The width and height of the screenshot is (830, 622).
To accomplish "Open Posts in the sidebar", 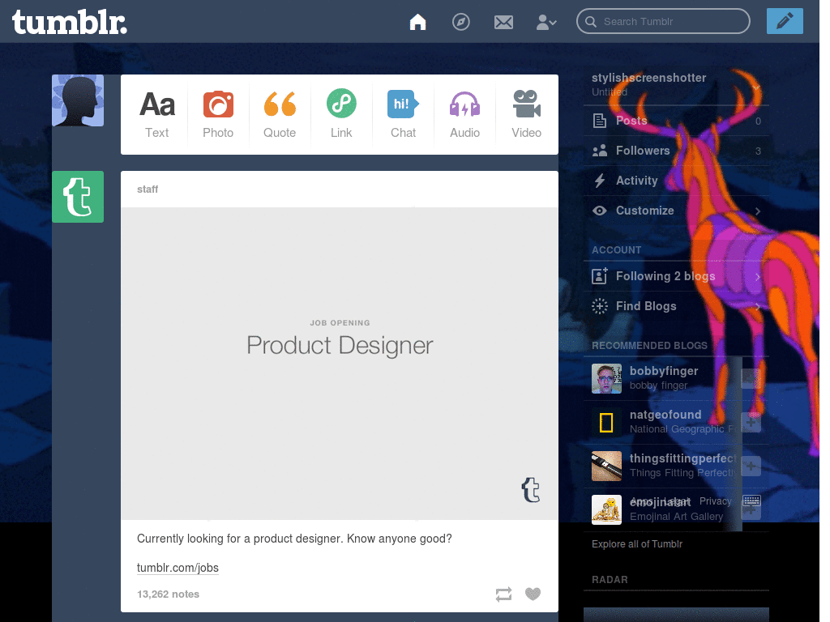I will tap(676, 121).
